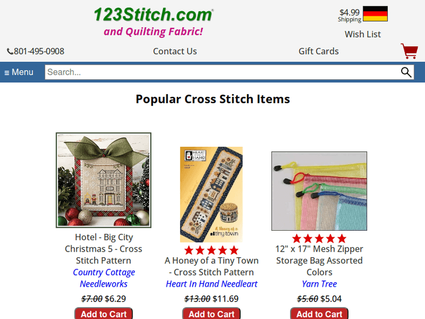Open Country Cottage Needleworks brand link
Viewport: 425px width, 319px height.
pyautogui.click(x=104, y=278)
